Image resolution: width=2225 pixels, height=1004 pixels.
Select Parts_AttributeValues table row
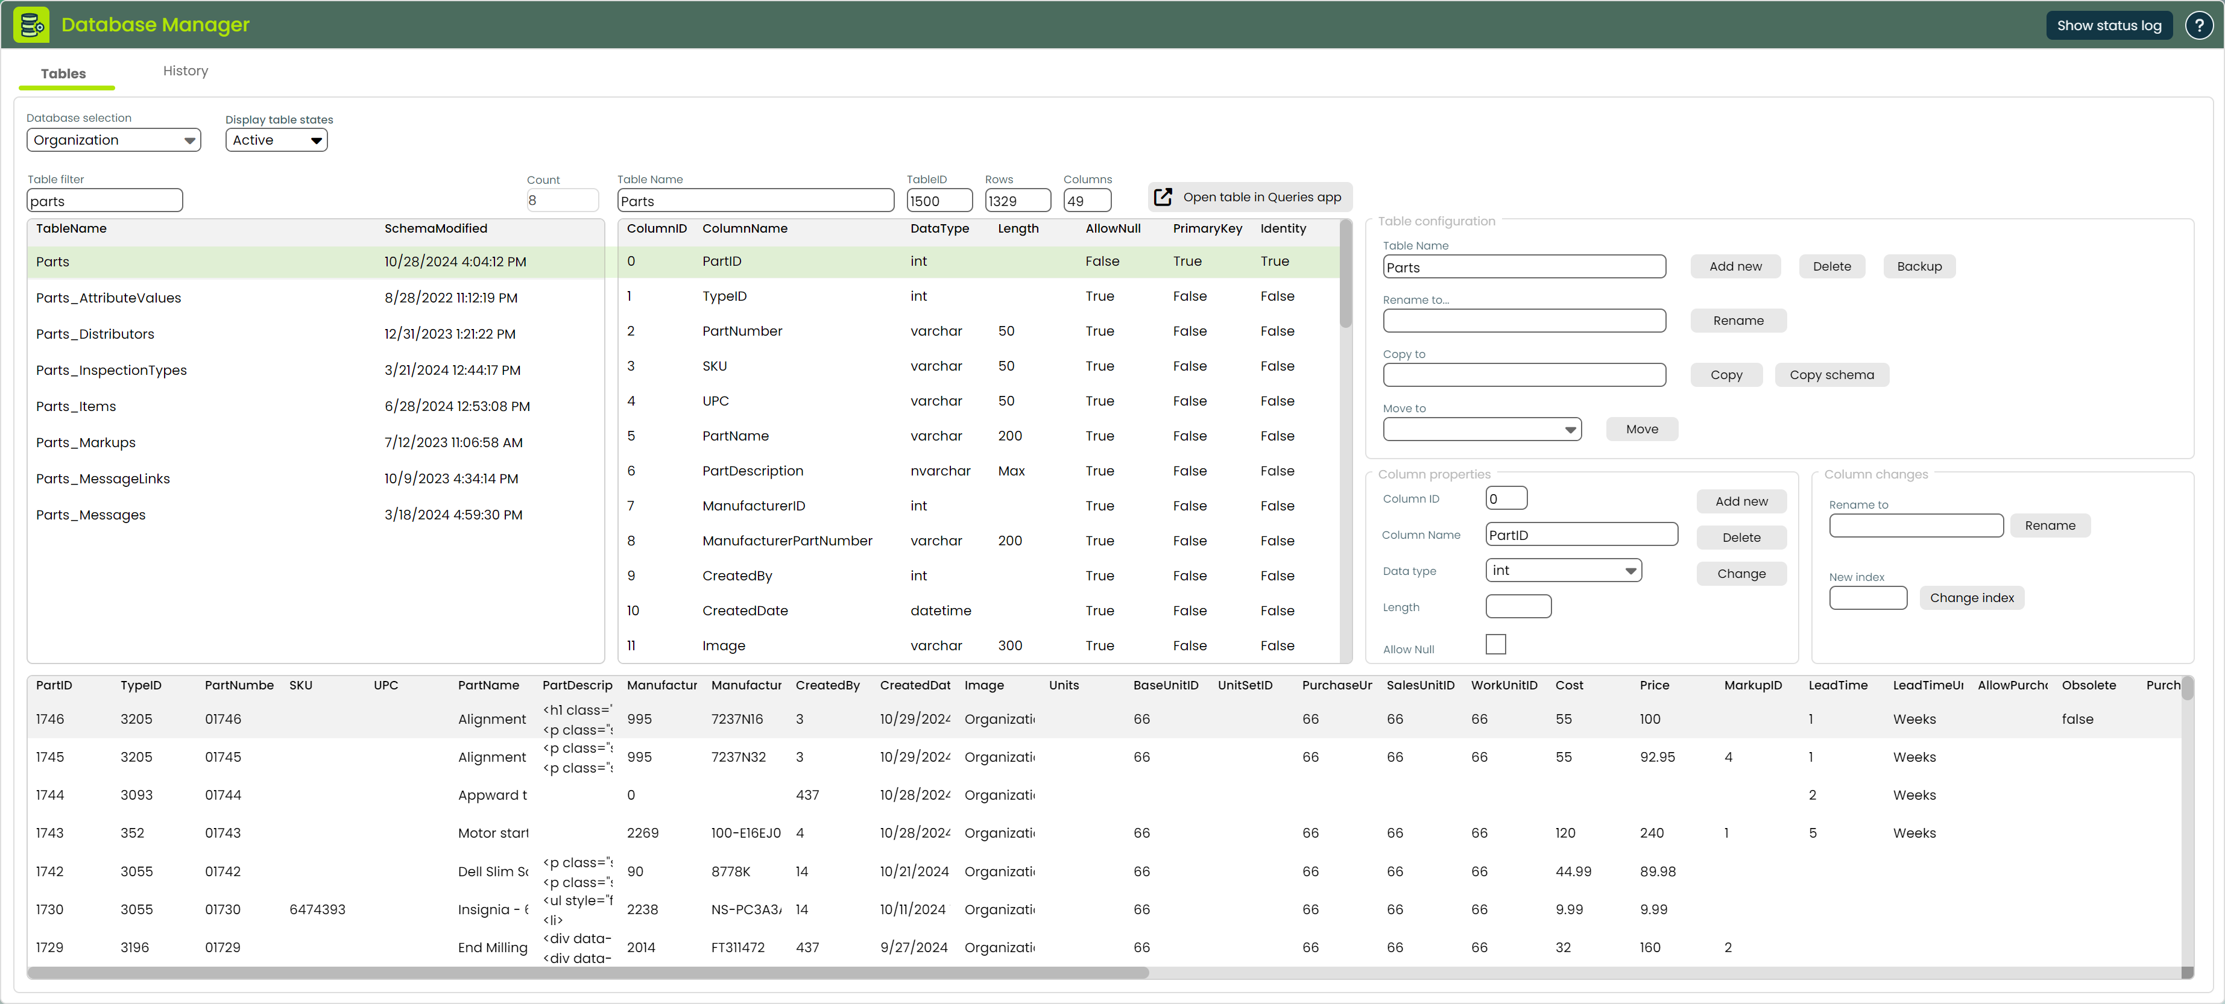click(316, 298)
